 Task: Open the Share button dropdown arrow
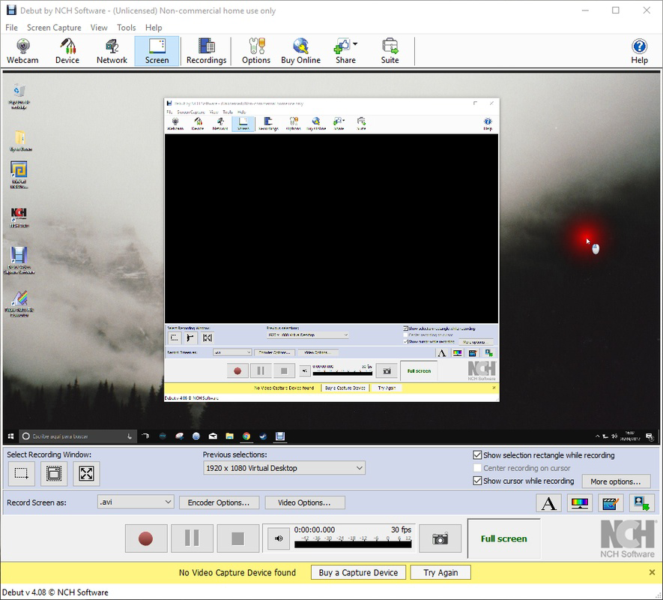355,44
